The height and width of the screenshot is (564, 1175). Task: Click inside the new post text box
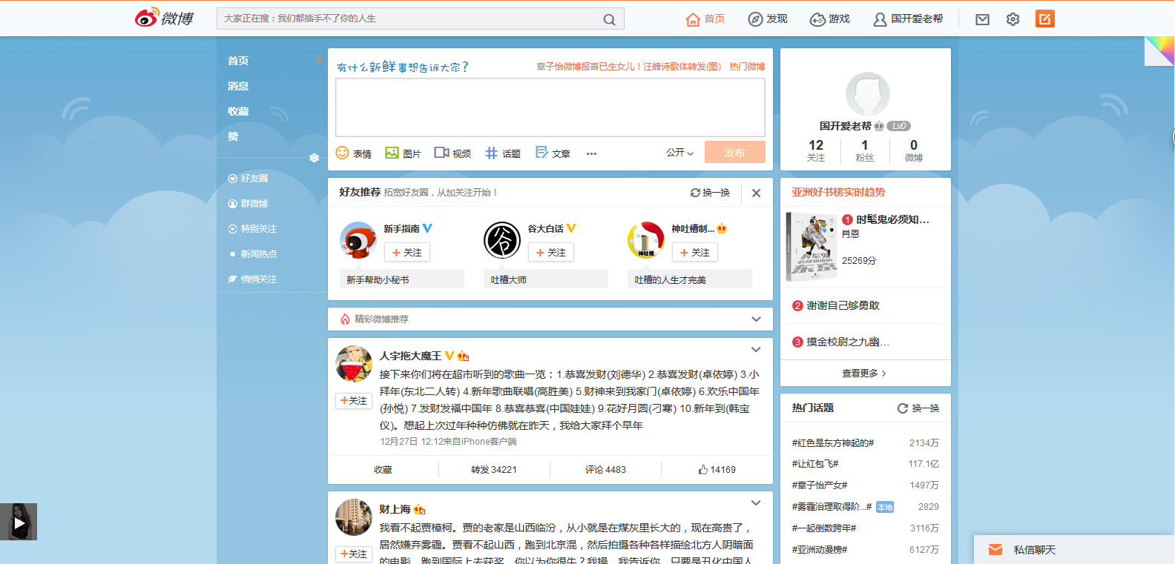pyautogui.click(x=550, y=107)
